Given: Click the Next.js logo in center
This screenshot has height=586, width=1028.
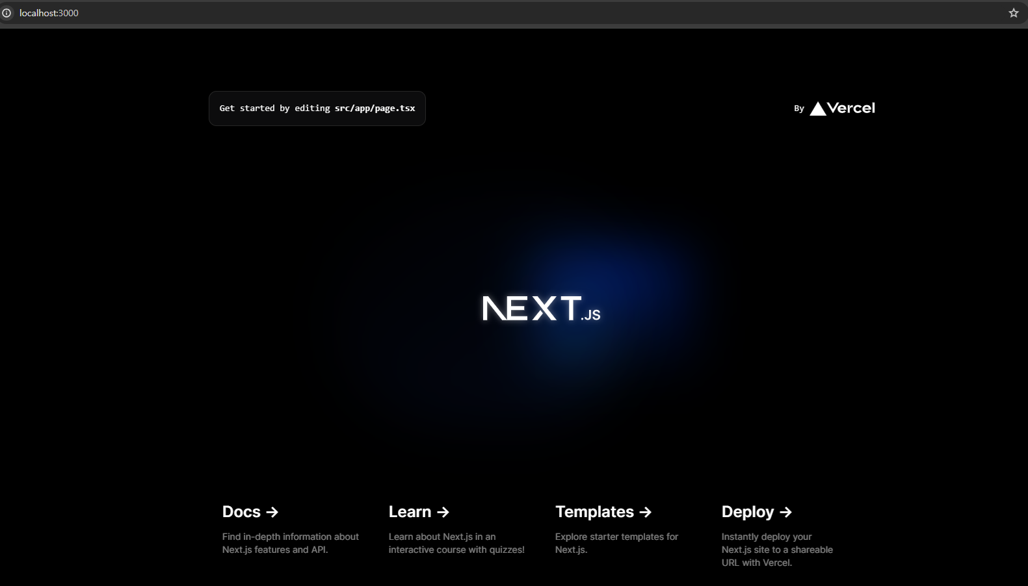Looking at the screenshot, I should point(541,309).
